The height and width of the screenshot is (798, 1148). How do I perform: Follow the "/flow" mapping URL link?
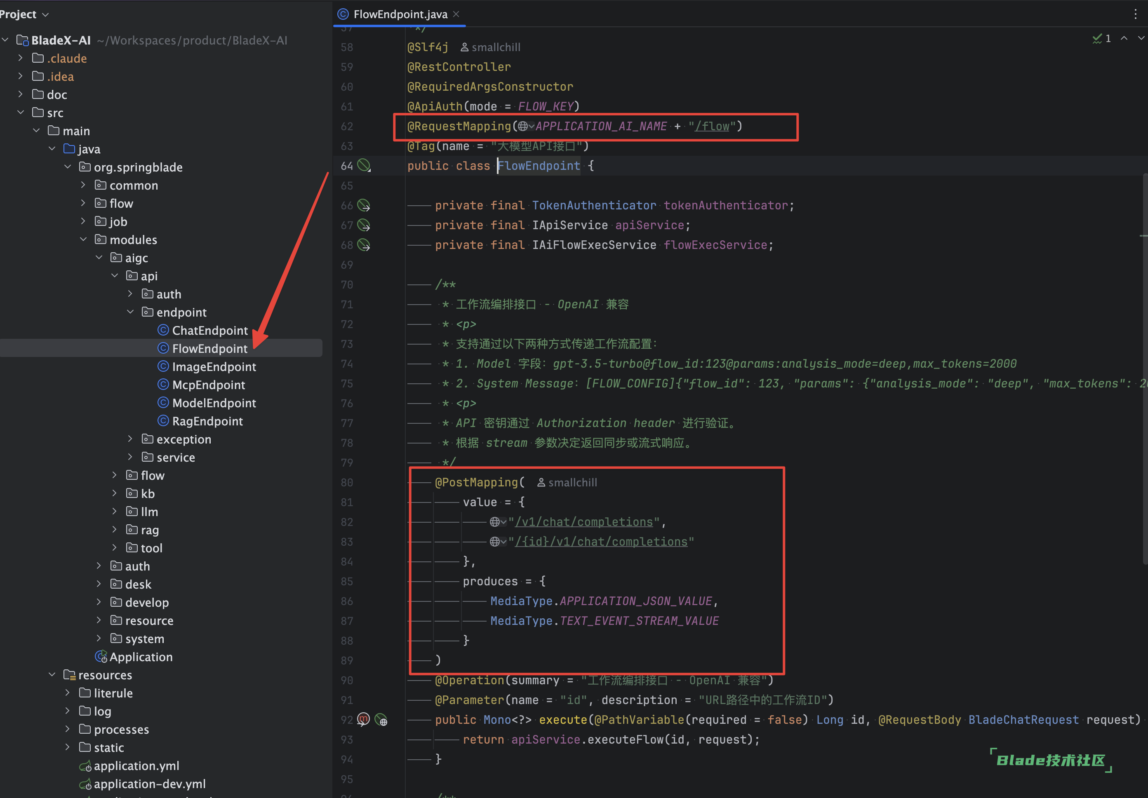(712, 127)
